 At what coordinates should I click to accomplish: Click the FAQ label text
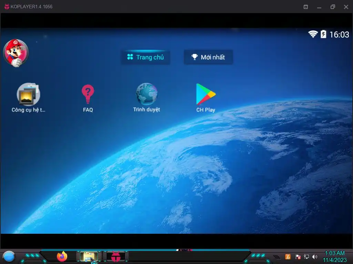88,110
